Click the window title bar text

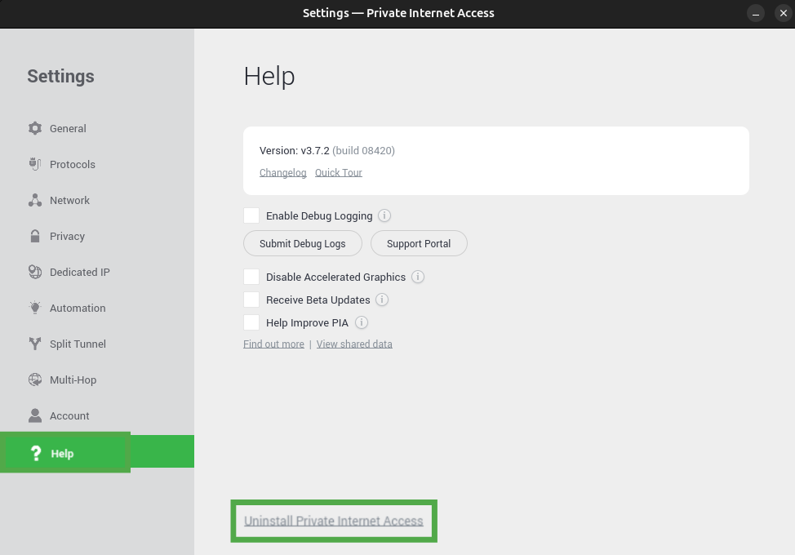[398, 13]
